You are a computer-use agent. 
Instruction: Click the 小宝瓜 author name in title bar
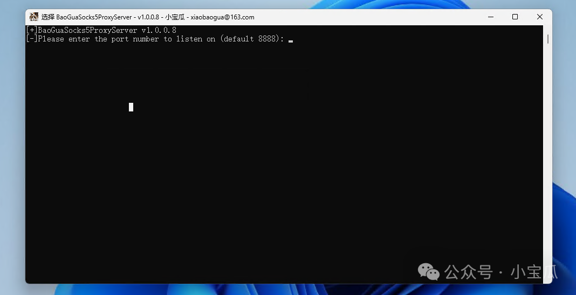point(175,17)
